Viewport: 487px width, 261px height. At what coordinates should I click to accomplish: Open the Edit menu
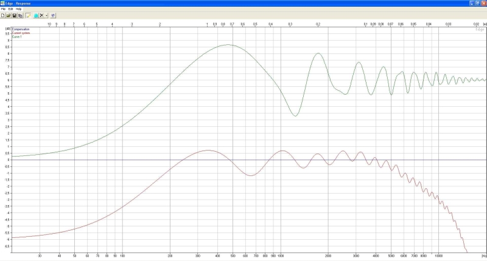click(10, 9)
